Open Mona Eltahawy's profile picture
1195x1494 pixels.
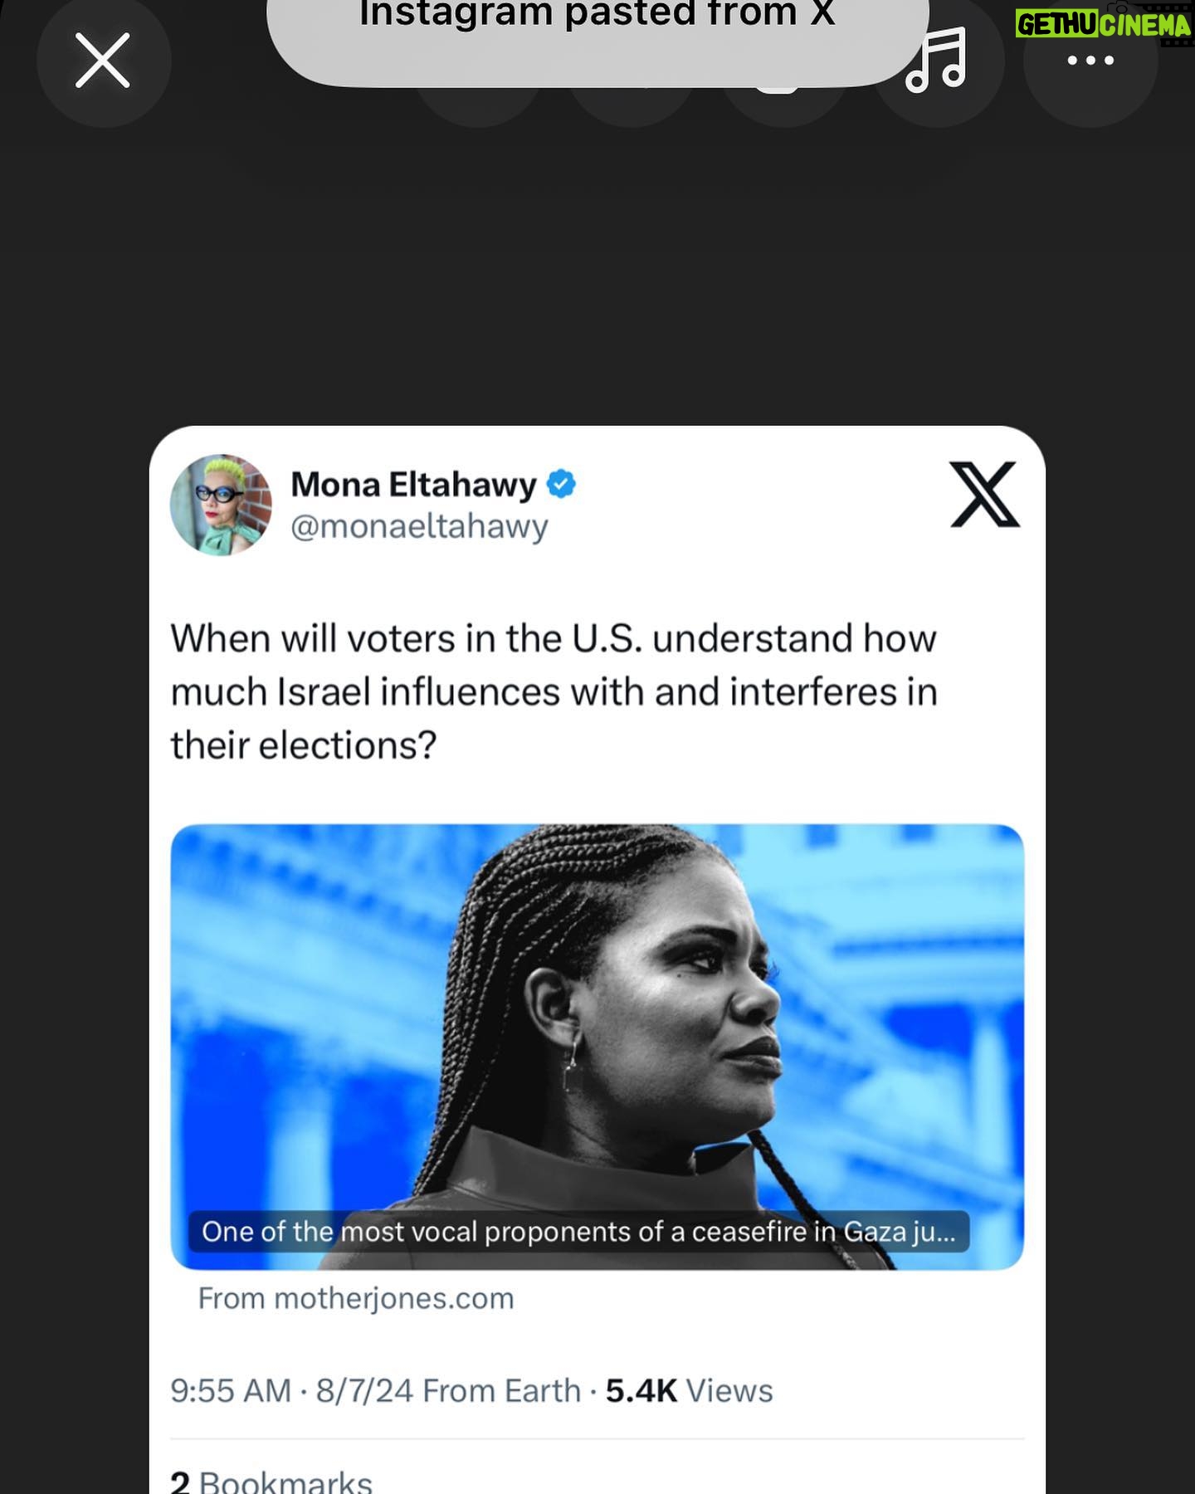[x=221, y=505]
